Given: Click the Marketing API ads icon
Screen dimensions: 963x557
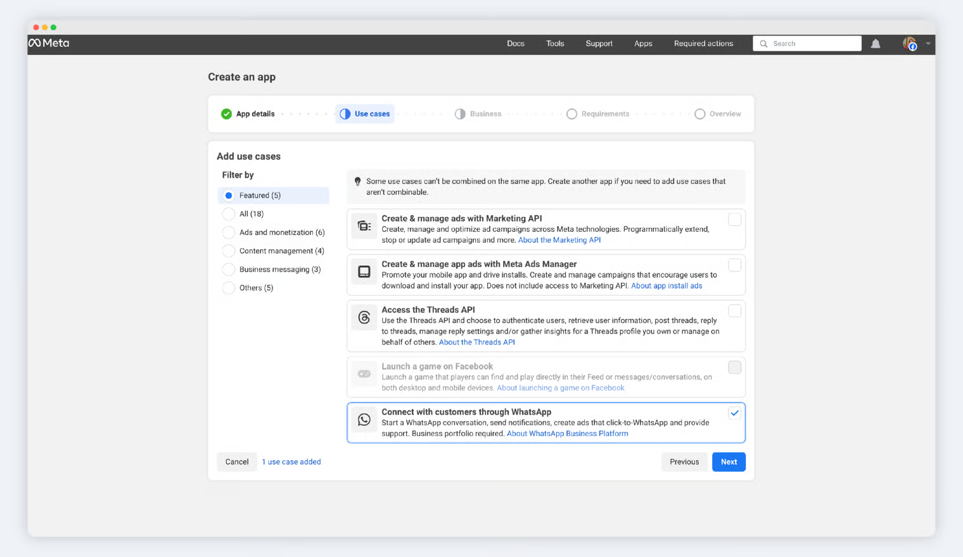Looking at the screenshot, I should (x=364, y=226).
